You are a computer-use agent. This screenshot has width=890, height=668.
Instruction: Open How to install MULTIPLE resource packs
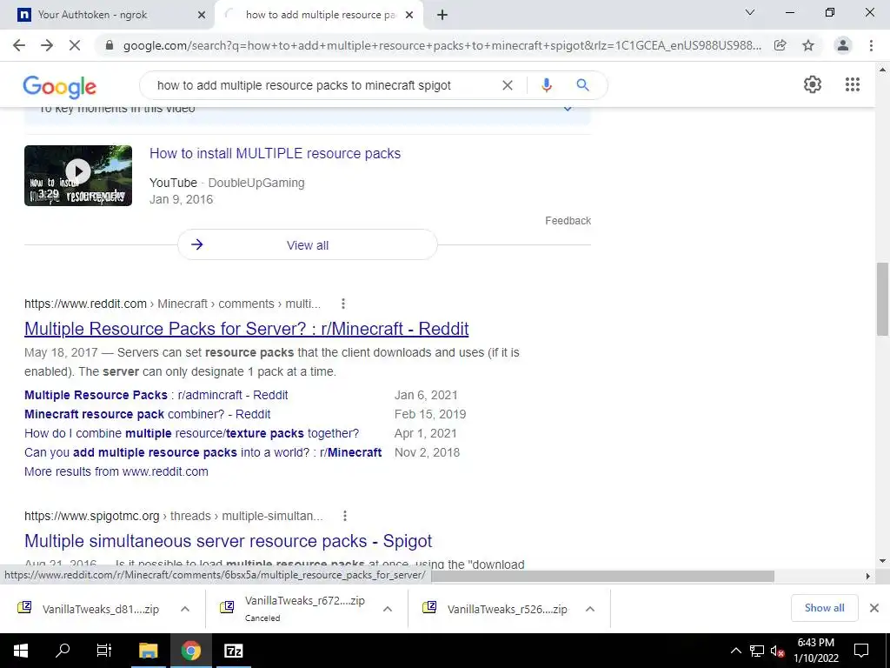pyautogui.click(x=275, y=153)
